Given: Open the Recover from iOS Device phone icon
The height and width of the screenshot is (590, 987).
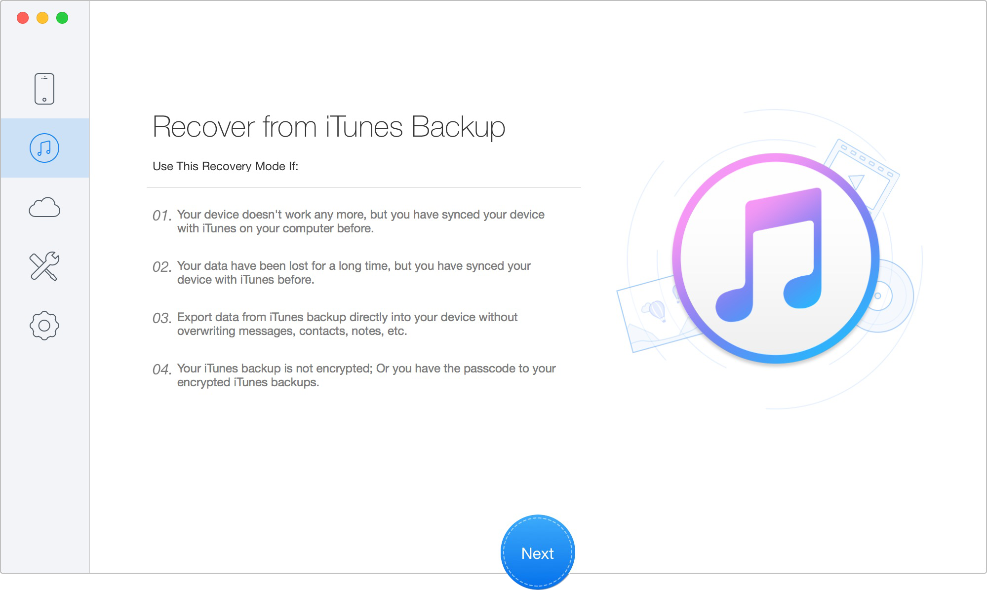Looking at the screenshot, I should (x=44, y=89).
